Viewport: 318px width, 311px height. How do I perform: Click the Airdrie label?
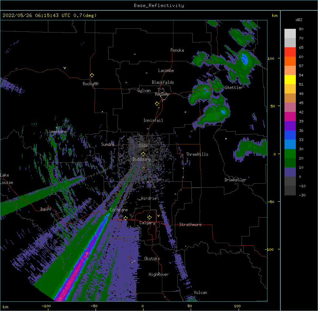(x=149, y=198)
